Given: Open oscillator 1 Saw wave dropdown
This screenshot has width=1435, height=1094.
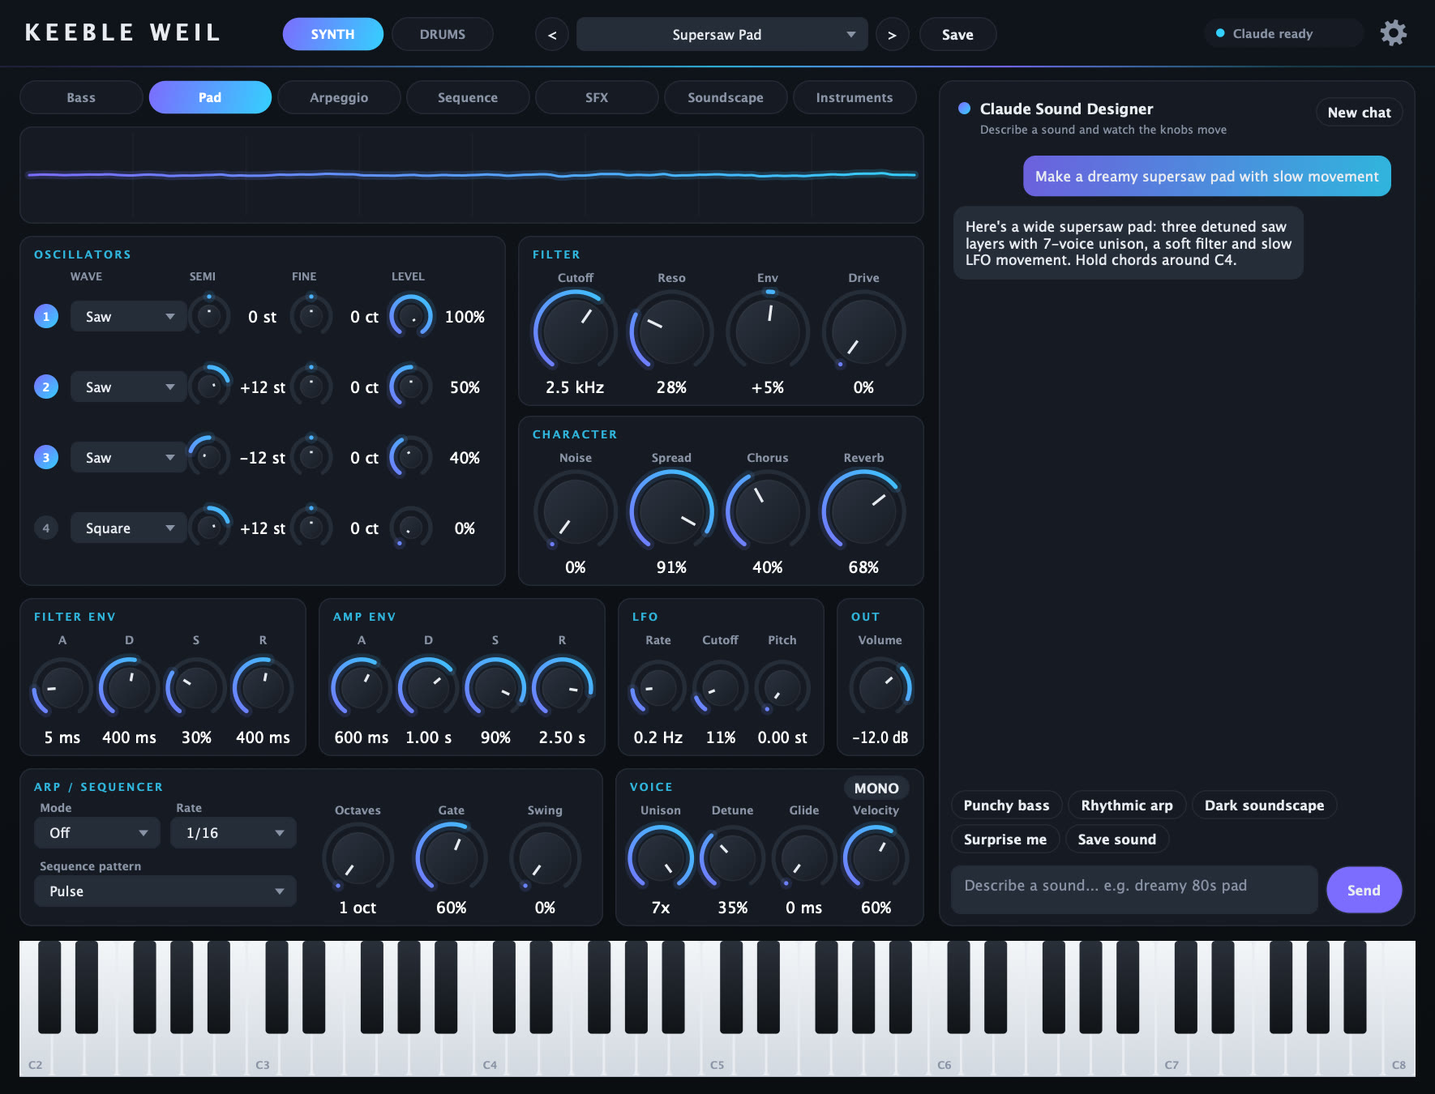Looking at the screenshot, I should tap(128, 317).
